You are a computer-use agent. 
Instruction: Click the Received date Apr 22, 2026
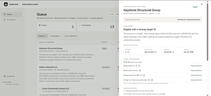(188, 52)
